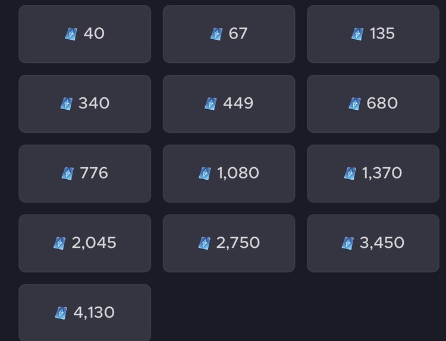Select the 680 ticket package
Viewport: 446px width, 341px height.
[x=373, y=104]
